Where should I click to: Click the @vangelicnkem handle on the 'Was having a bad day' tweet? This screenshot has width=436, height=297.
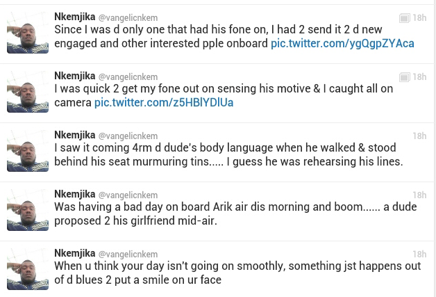pyautogui.click(x=128, y=195)
